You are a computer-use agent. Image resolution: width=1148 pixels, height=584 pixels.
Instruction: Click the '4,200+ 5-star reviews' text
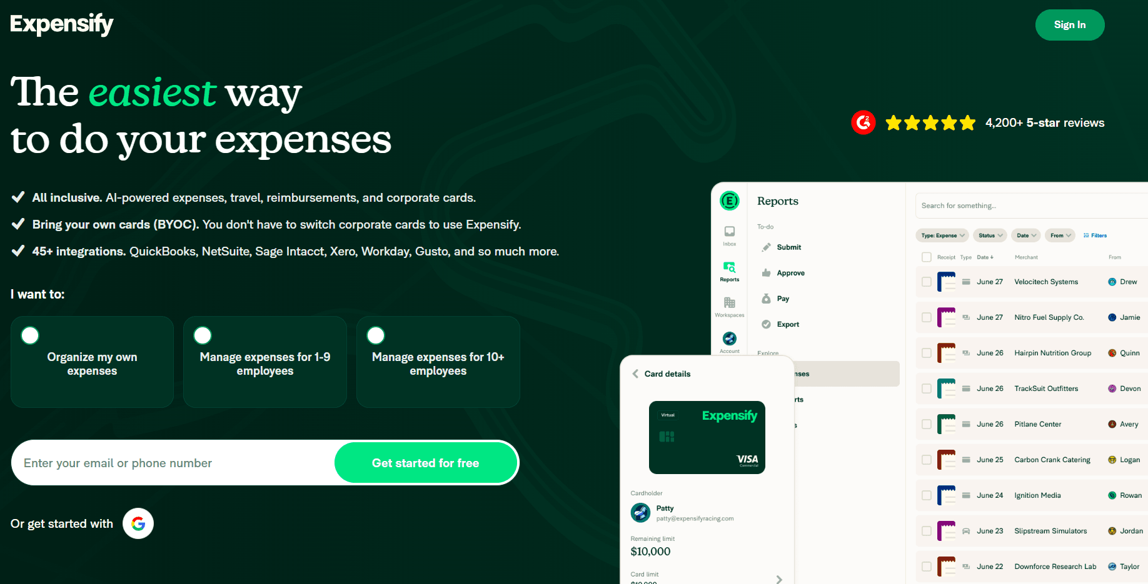pos(1045,123)
